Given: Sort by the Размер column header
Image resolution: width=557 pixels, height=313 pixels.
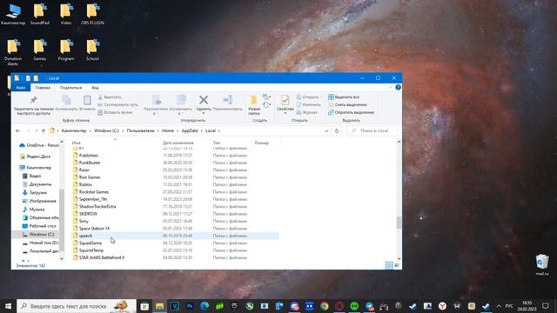Looking at the screenshot, I should 262,143.
